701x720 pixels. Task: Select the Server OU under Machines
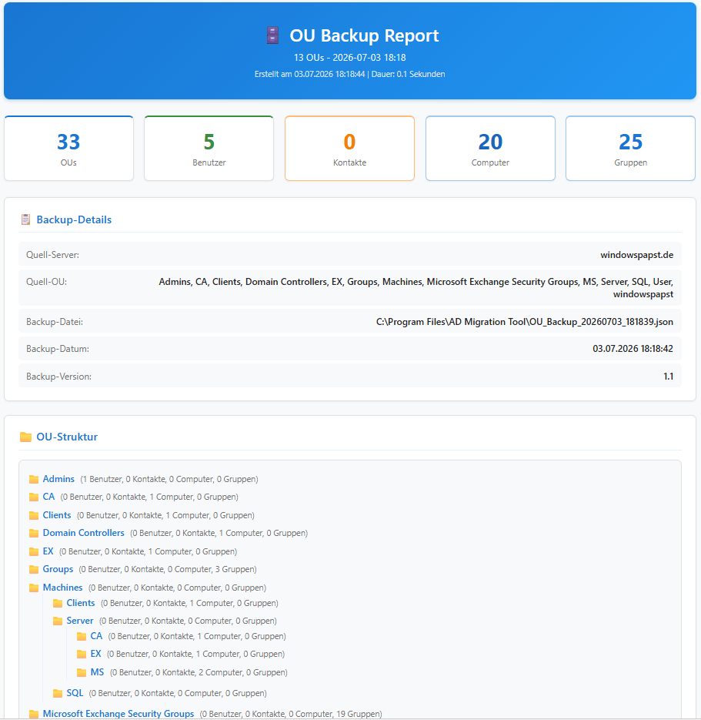[x=80, y=621]
